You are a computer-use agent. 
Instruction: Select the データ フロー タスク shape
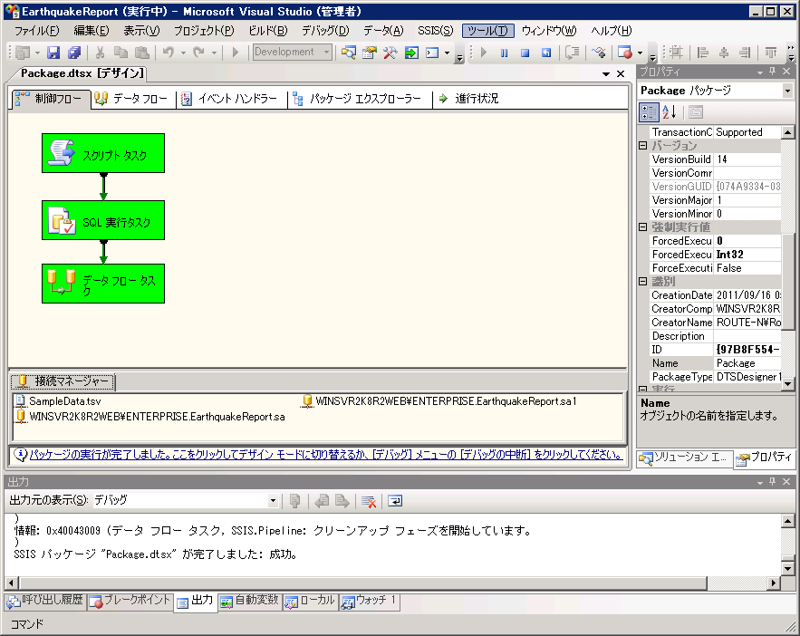(x=102, y=283)
